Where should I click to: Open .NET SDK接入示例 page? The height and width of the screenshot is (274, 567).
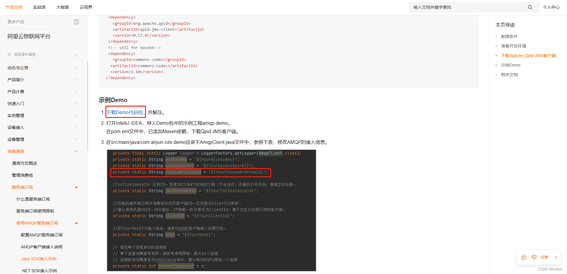[39, 271]
